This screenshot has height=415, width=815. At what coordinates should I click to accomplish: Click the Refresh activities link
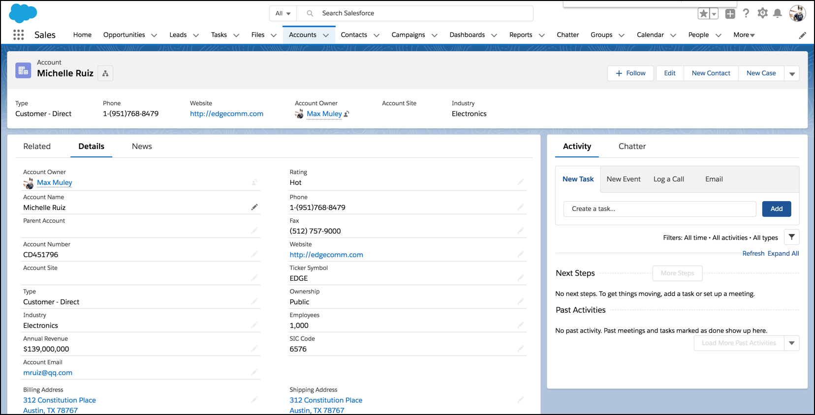[x=753, y=253]
